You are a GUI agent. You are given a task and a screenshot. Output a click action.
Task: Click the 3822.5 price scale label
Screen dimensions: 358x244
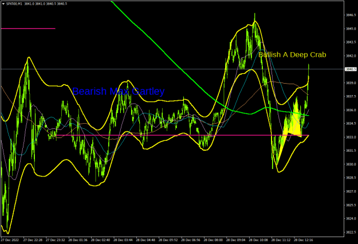351,232
